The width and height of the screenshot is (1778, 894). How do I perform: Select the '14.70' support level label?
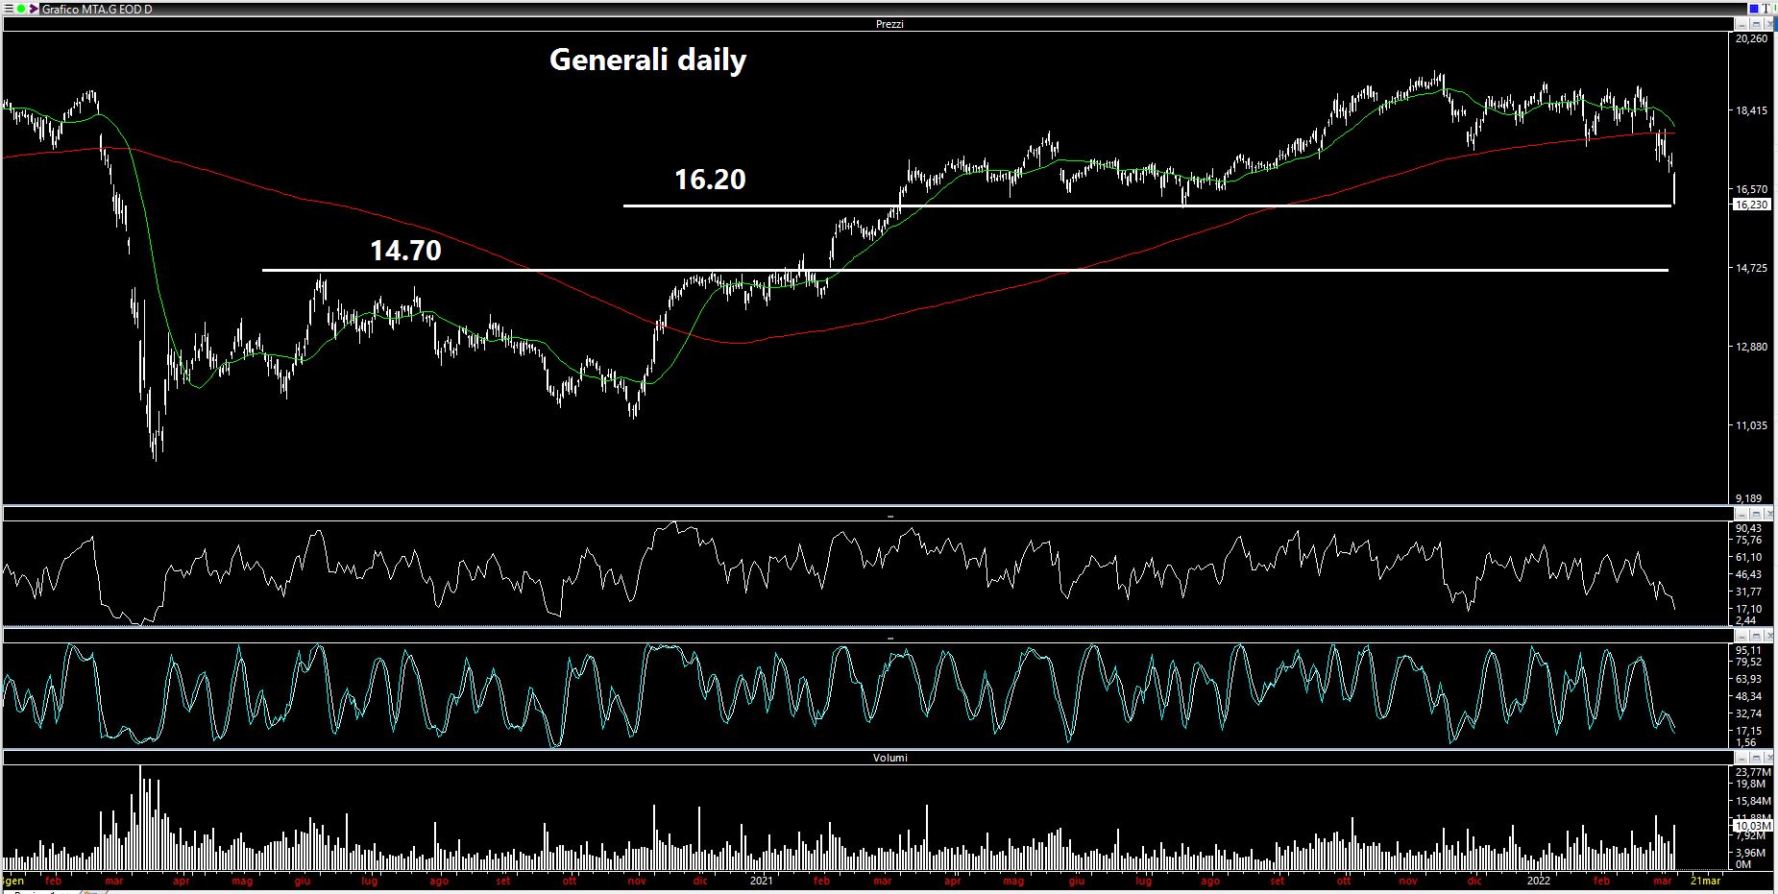tap(405, 251)
